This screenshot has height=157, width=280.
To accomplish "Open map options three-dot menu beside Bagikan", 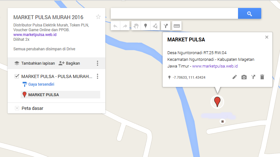I will pos(97,63).
